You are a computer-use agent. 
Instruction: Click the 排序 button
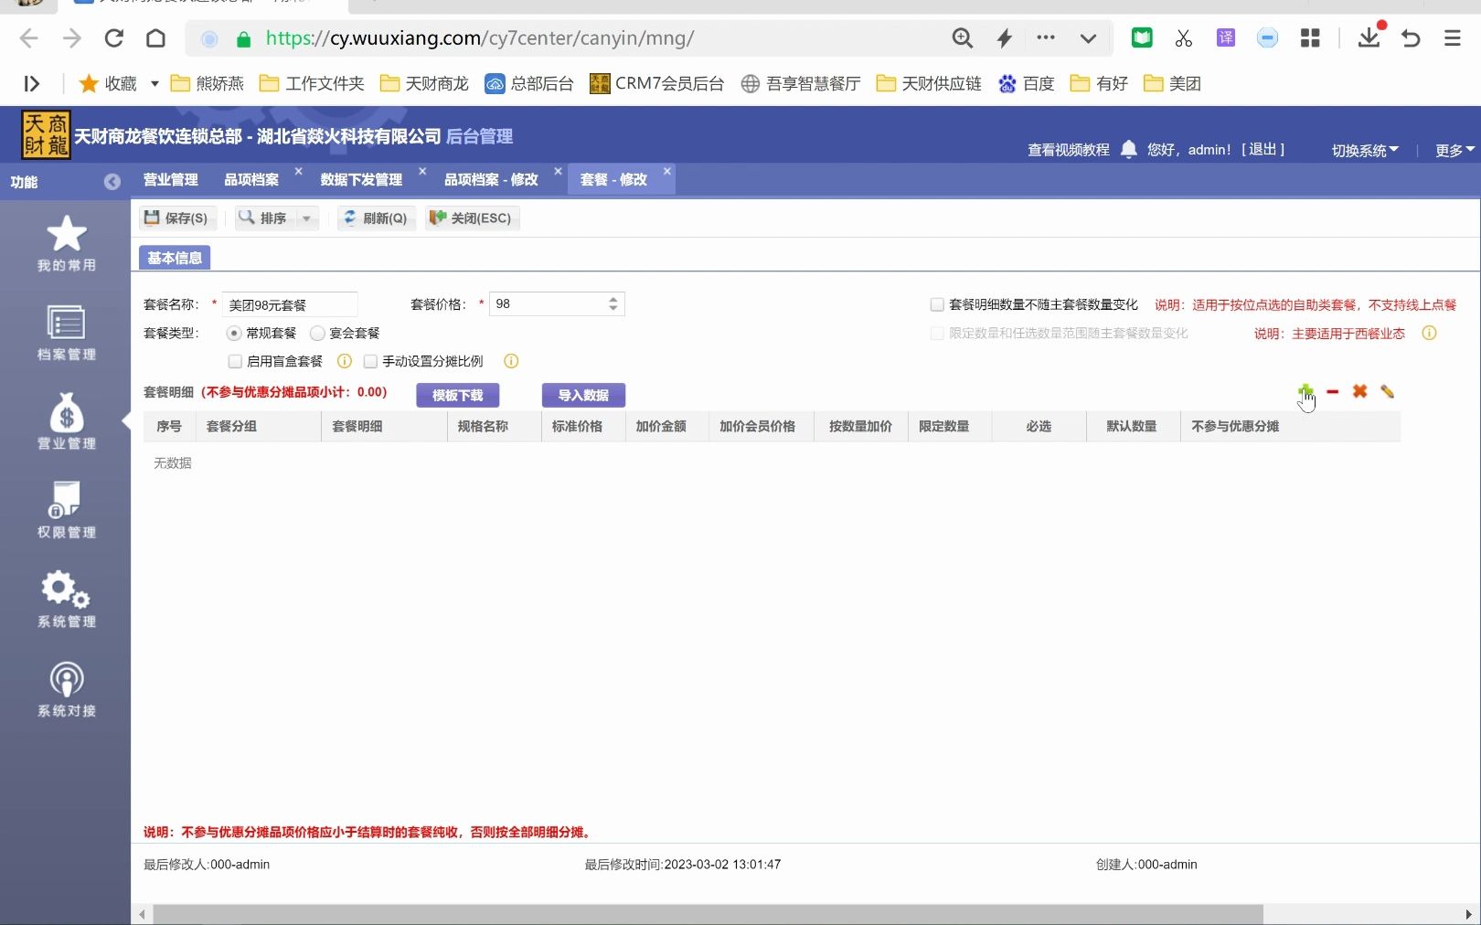tap(264, 218)
